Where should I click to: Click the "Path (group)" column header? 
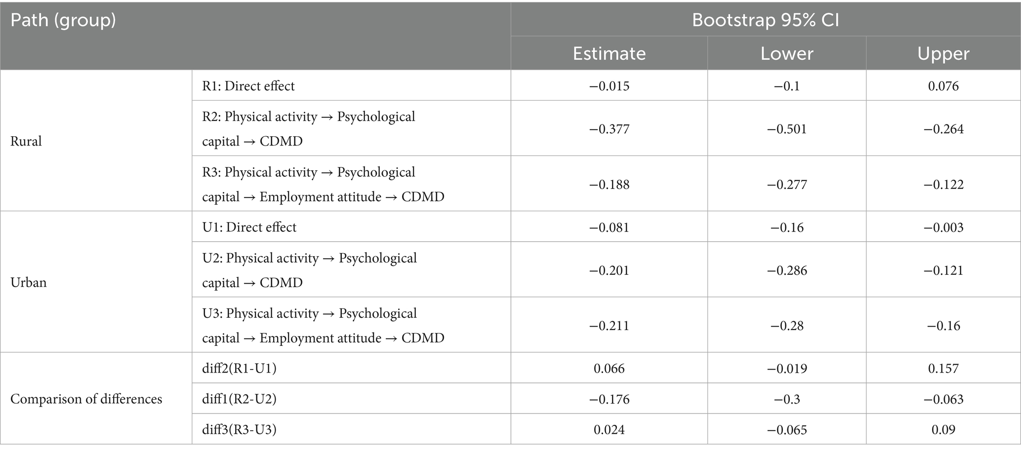coord(63,21)
